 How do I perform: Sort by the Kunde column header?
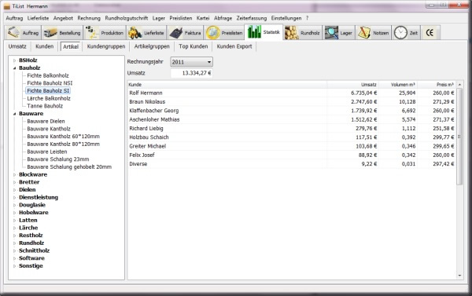pyautogui.click(x=227, y=85)
